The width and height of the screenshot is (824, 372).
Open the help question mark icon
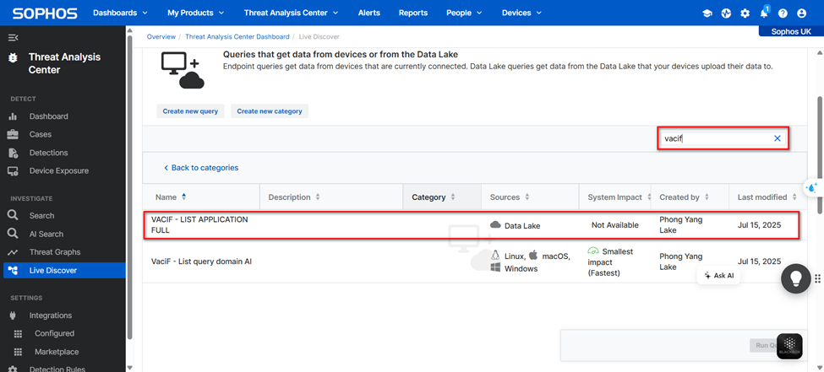click(783, 13)
